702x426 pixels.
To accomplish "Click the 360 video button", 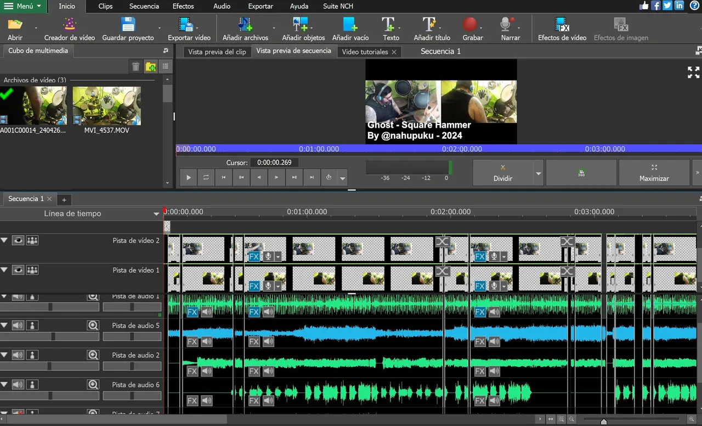I will coord(581,173).
